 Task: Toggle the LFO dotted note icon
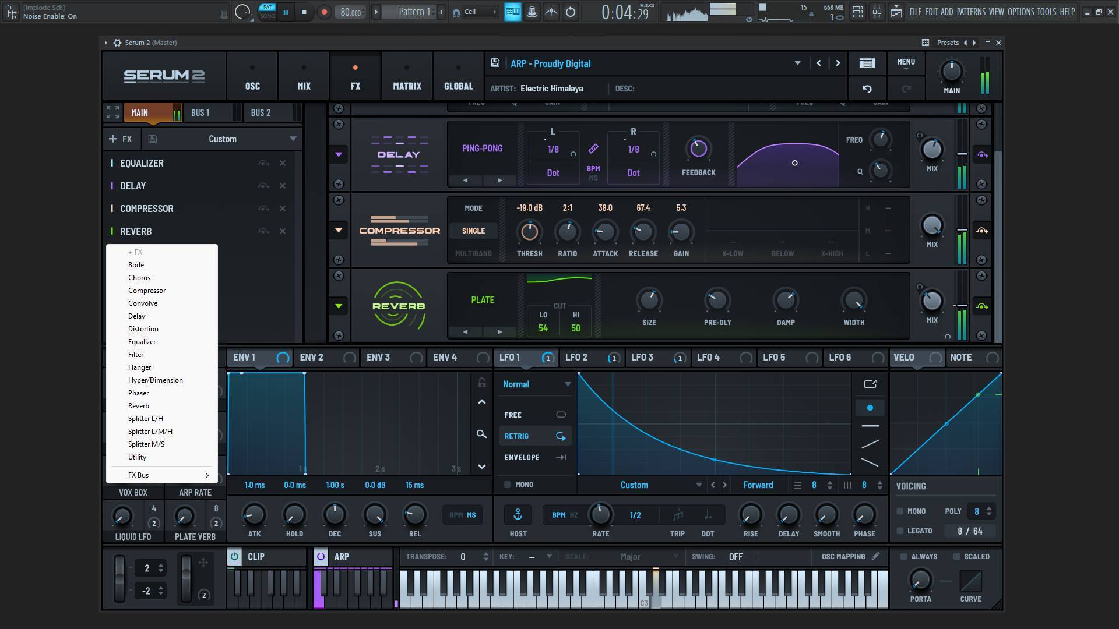707,515
